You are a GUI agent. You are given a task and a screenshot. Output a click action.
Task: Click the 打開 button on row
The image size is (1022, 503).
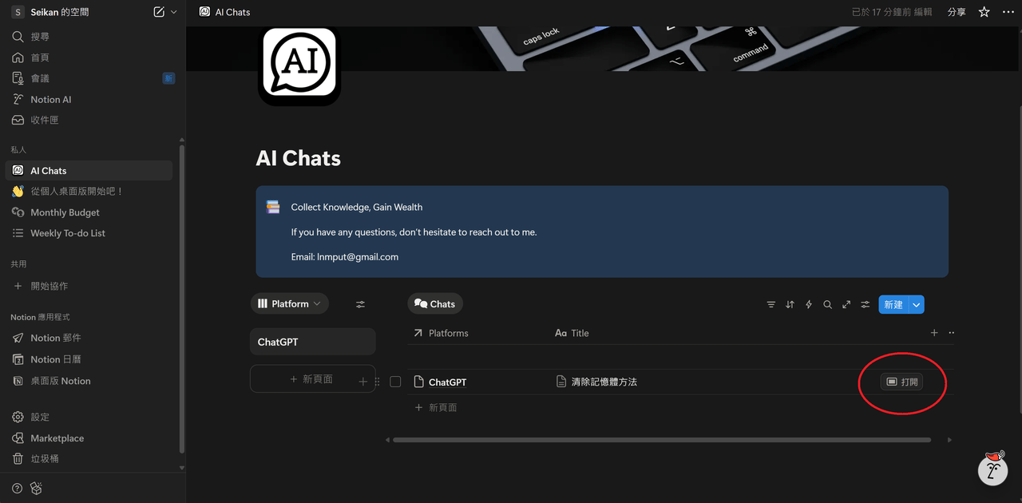click(x=901, y=382)
